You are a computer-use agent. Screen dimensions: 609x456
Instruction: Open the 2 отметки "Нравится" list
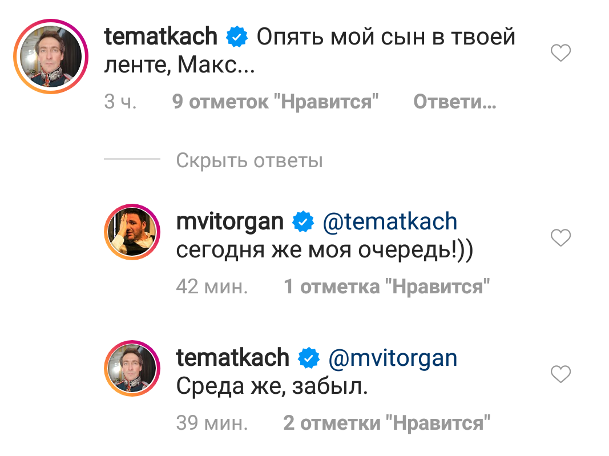[x=387, y=423]
